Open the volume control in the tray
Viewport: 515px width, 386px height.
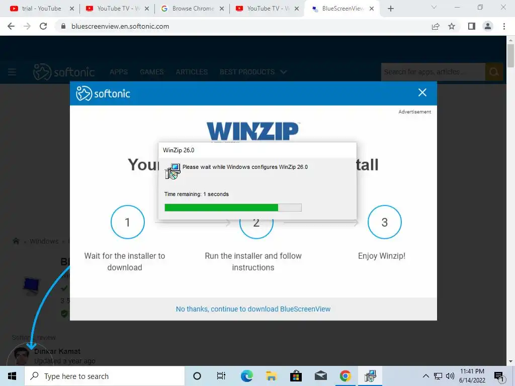point(450,376)
